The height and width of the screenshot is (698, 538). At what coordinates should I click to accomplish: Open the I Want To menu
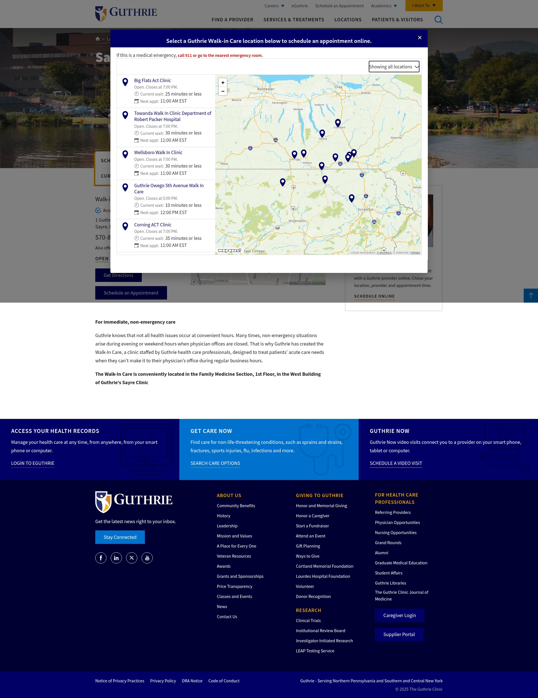(x=424, y=5)
